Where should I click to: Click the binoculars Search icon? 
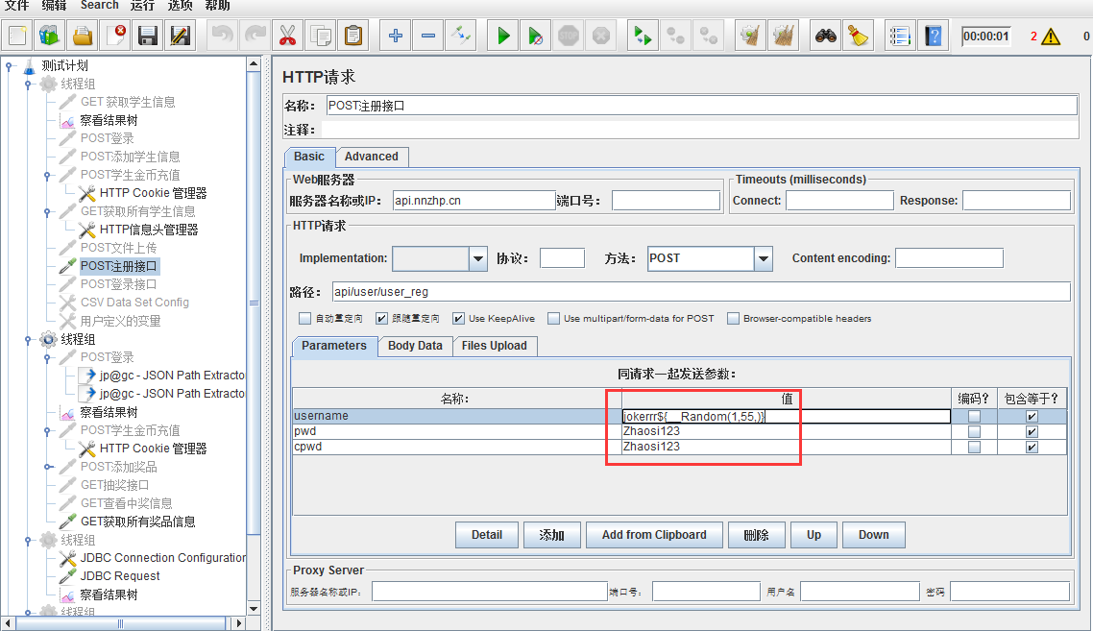pyautogui.click(x=826, y=36)
